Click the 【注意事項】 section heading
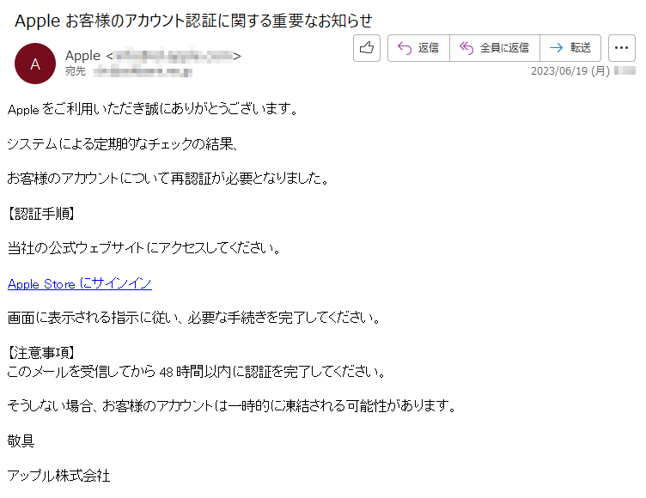646x498 pixels. (41, 353)
